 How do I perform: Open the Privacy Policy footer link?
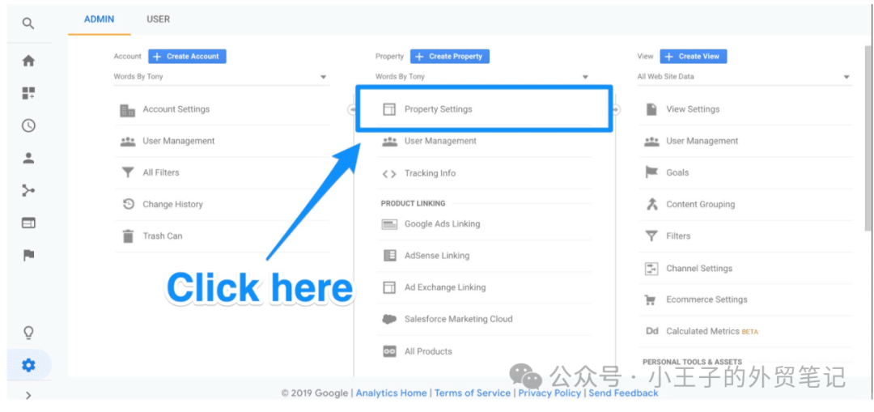549,393
